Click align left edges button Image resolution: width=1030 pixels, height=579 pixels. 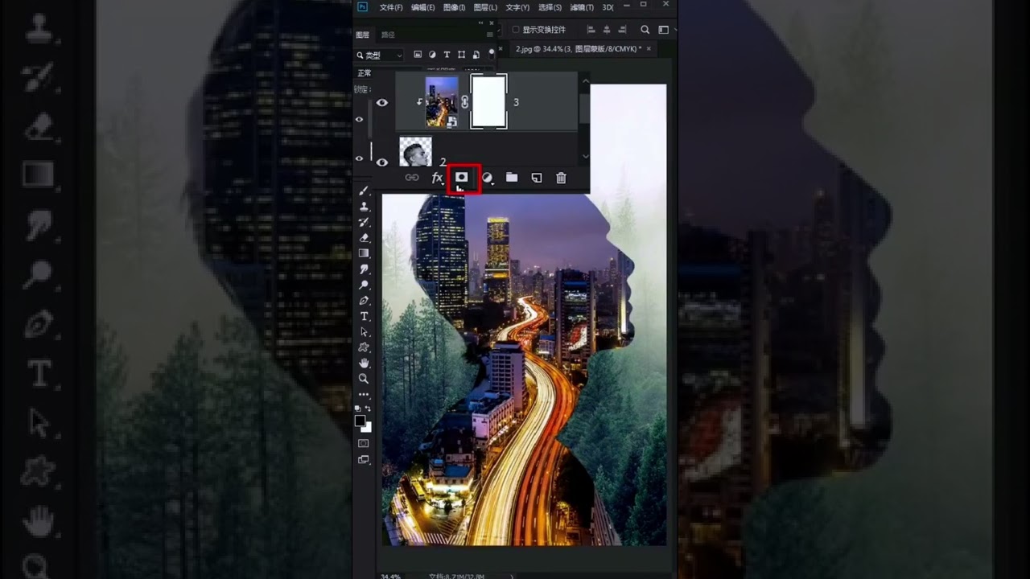pyautogui.click(x=591, y=30)
